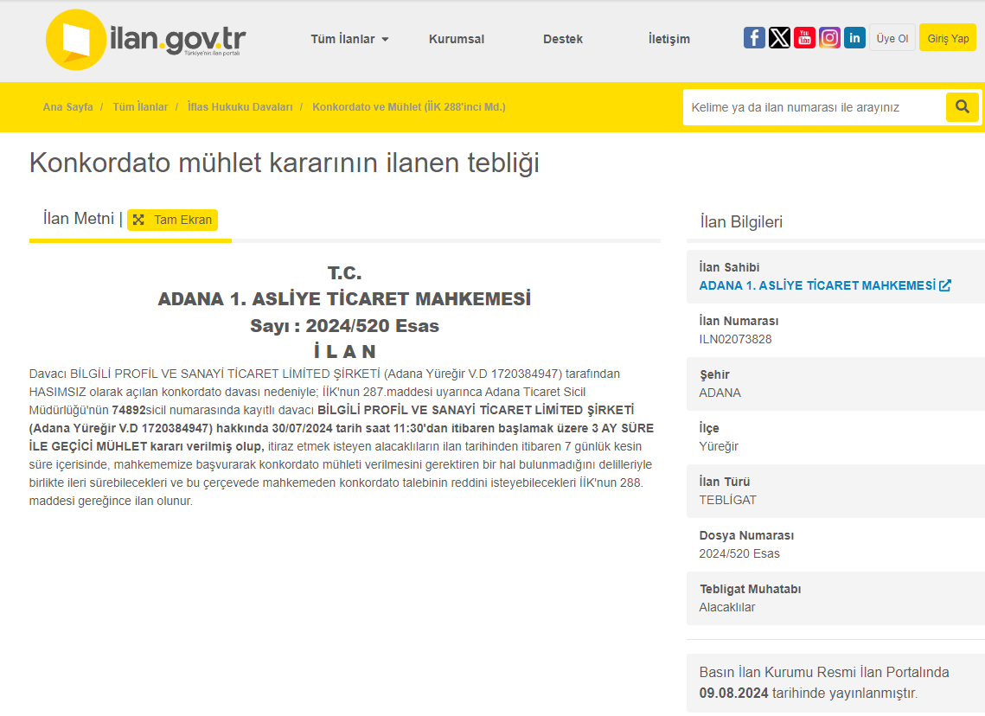The width and height of the screenshot is (985, 716).
Task: Click the Giriş Yap button
Action: coord(947,38)
